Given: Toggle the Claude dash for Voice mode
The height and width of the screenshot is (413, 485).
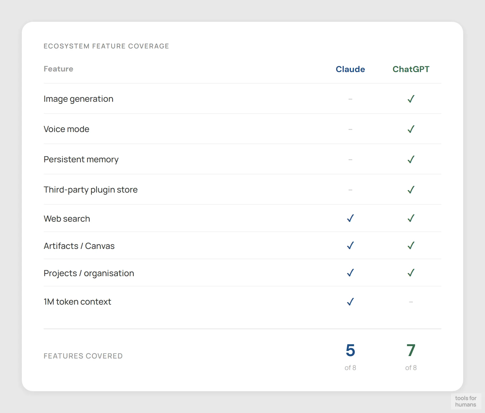Looking at the screenshot, I should (x=350, y=129).
